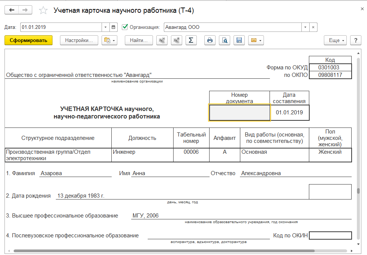367x255 pixels.
Task: Add the report to favorites with the star
Action: [x=43, y=10]
